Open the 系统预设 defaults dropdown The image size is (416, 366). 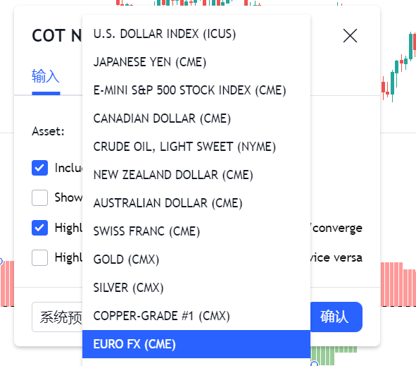click(x=57, y=317)
